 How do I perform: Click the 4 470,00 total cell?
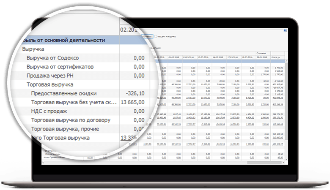[x=279, y=91]
